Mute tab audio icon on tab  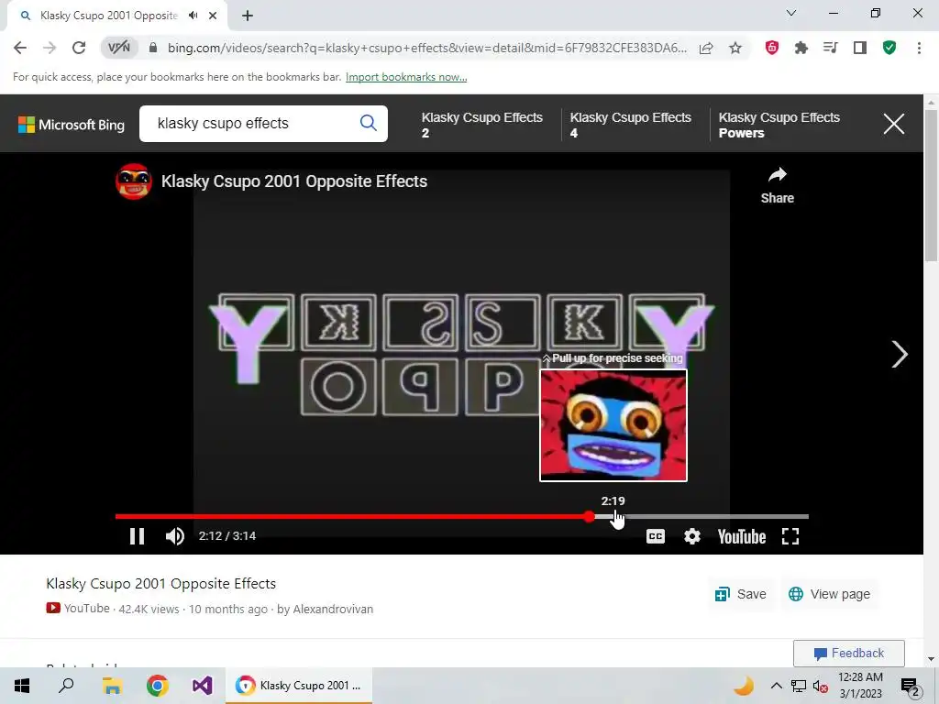[193, 16]
